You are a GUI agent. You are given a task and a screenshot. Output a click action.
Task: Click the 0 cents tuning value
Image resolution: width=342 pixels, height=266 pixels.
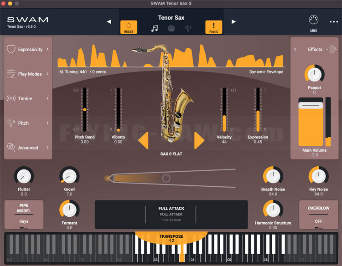pos(99,72)
